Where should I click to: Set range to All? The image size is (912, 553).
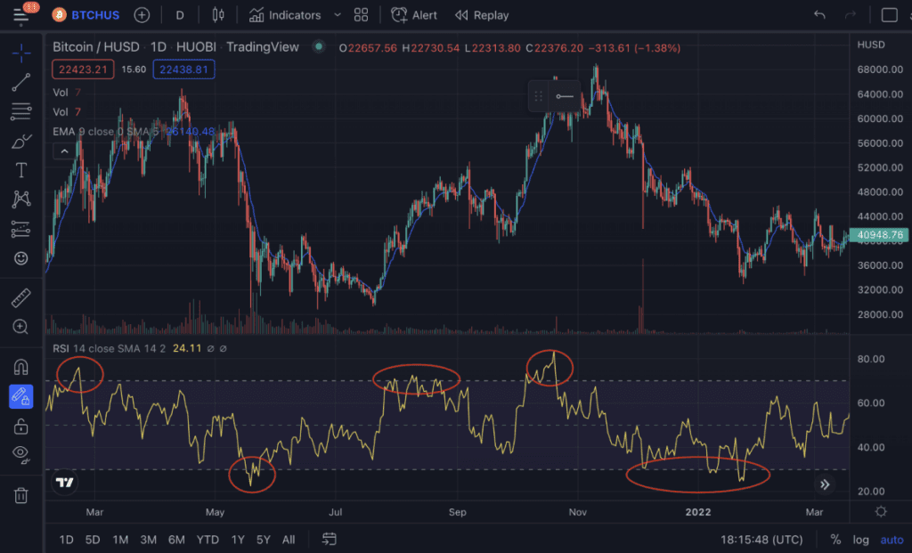pyautogui.click(x=289, y=540)
